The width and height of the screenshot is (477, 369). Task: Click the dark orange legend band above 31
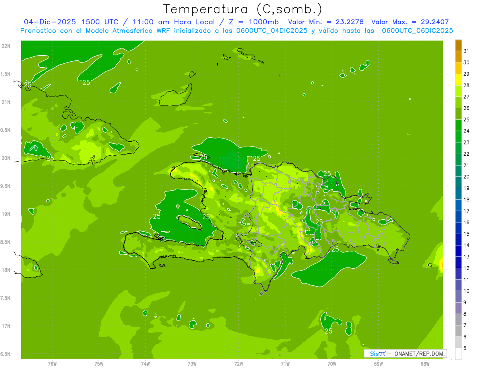458,45
